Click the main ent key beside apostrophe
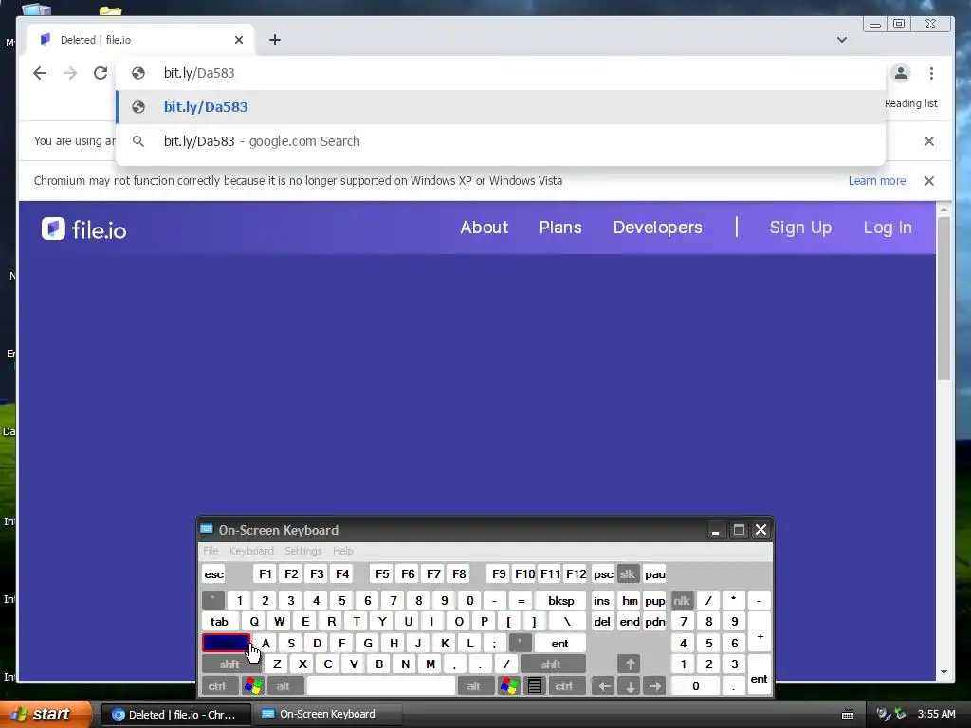 click(559, 644)
